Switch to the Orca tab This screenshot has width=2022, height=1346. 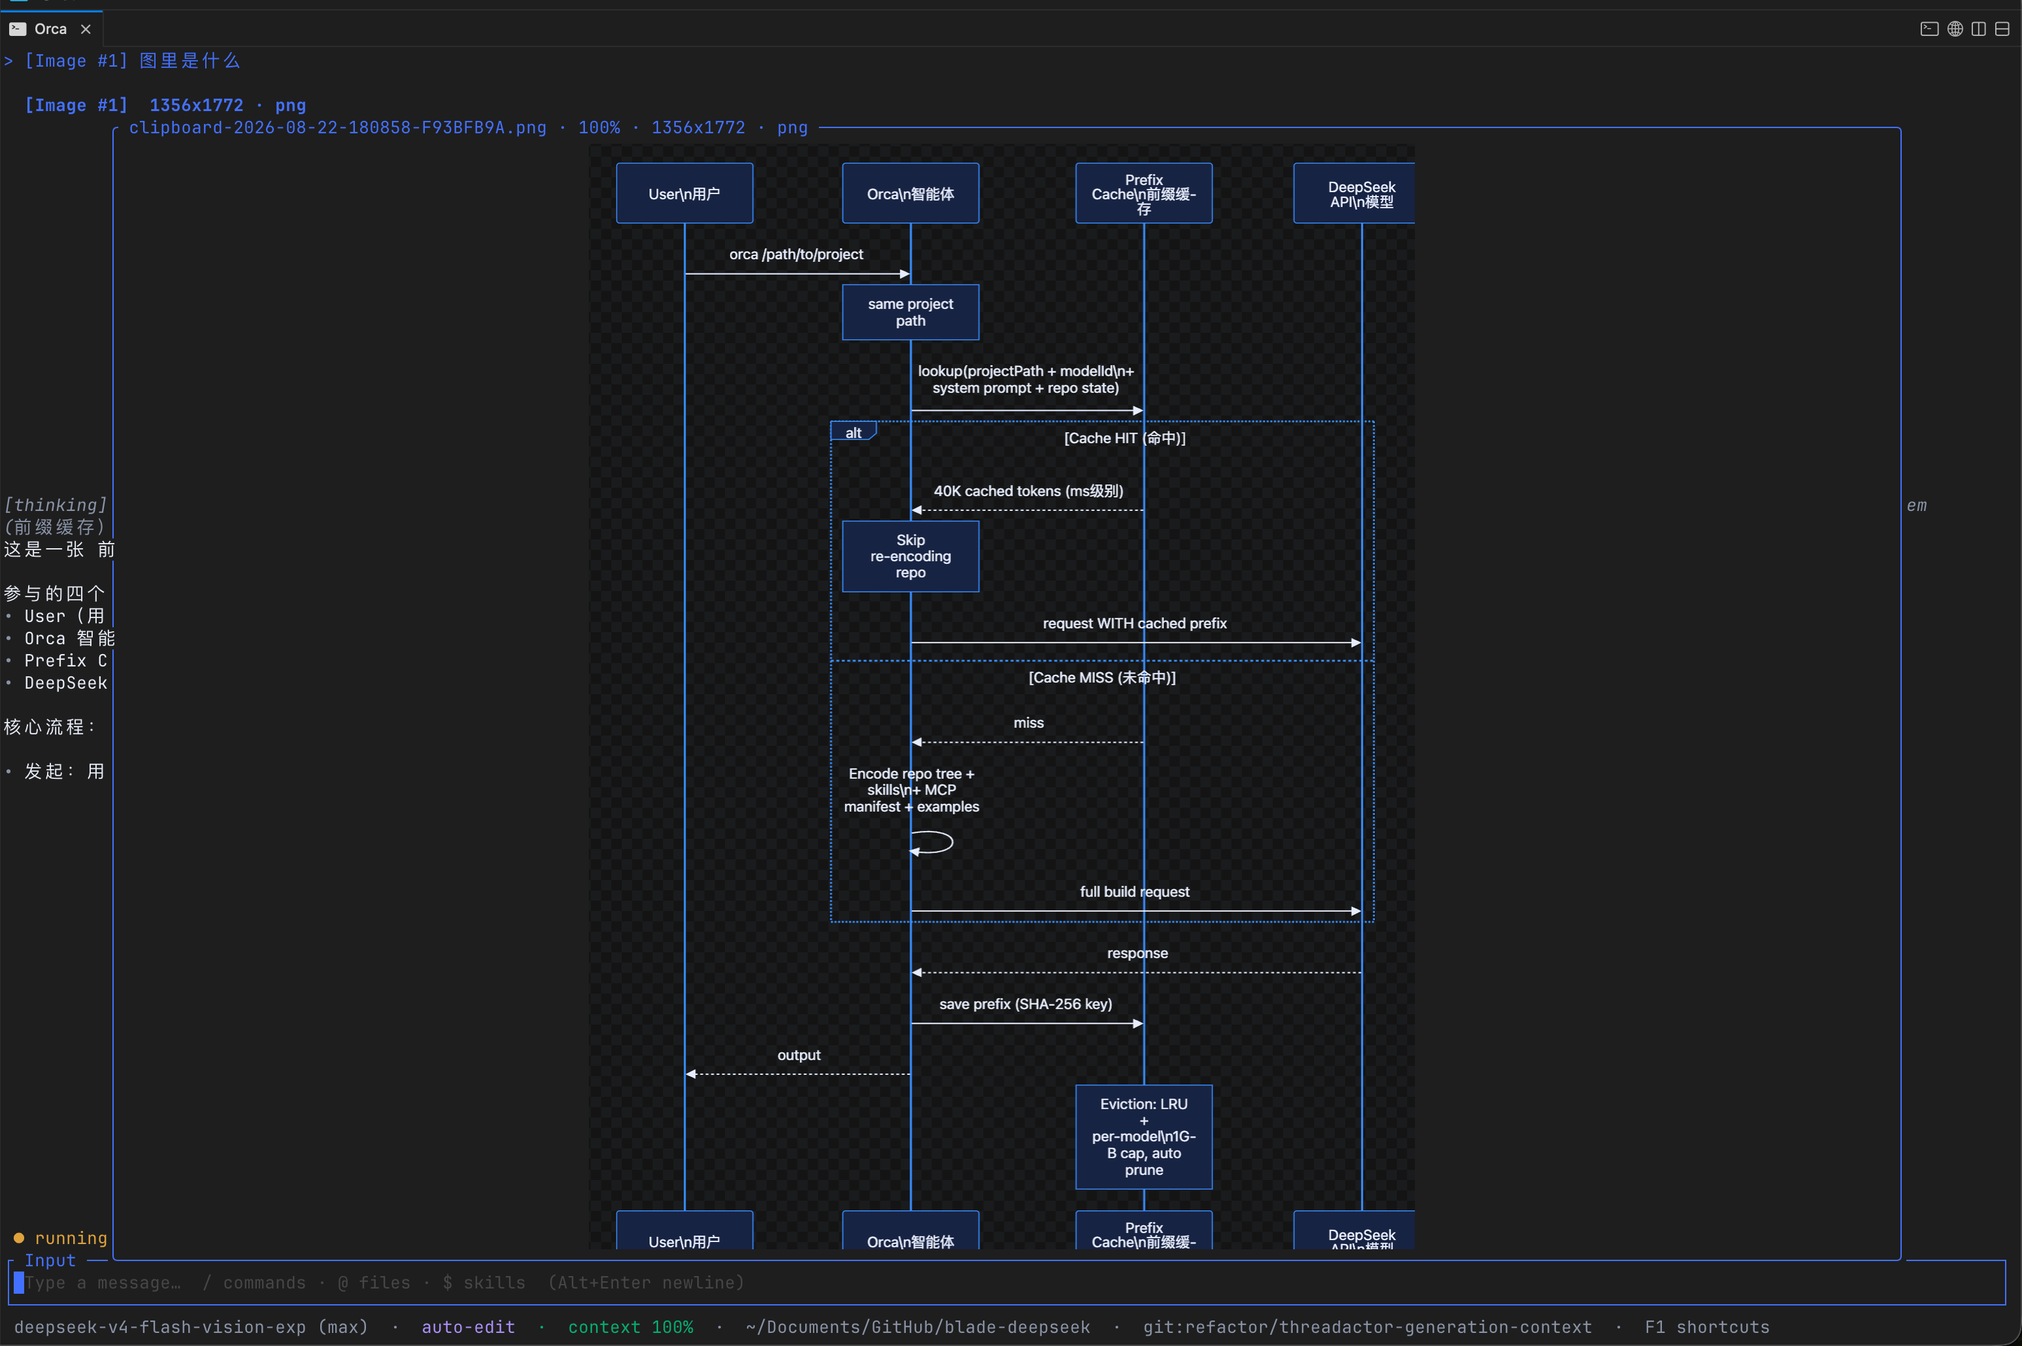(51, 29)
